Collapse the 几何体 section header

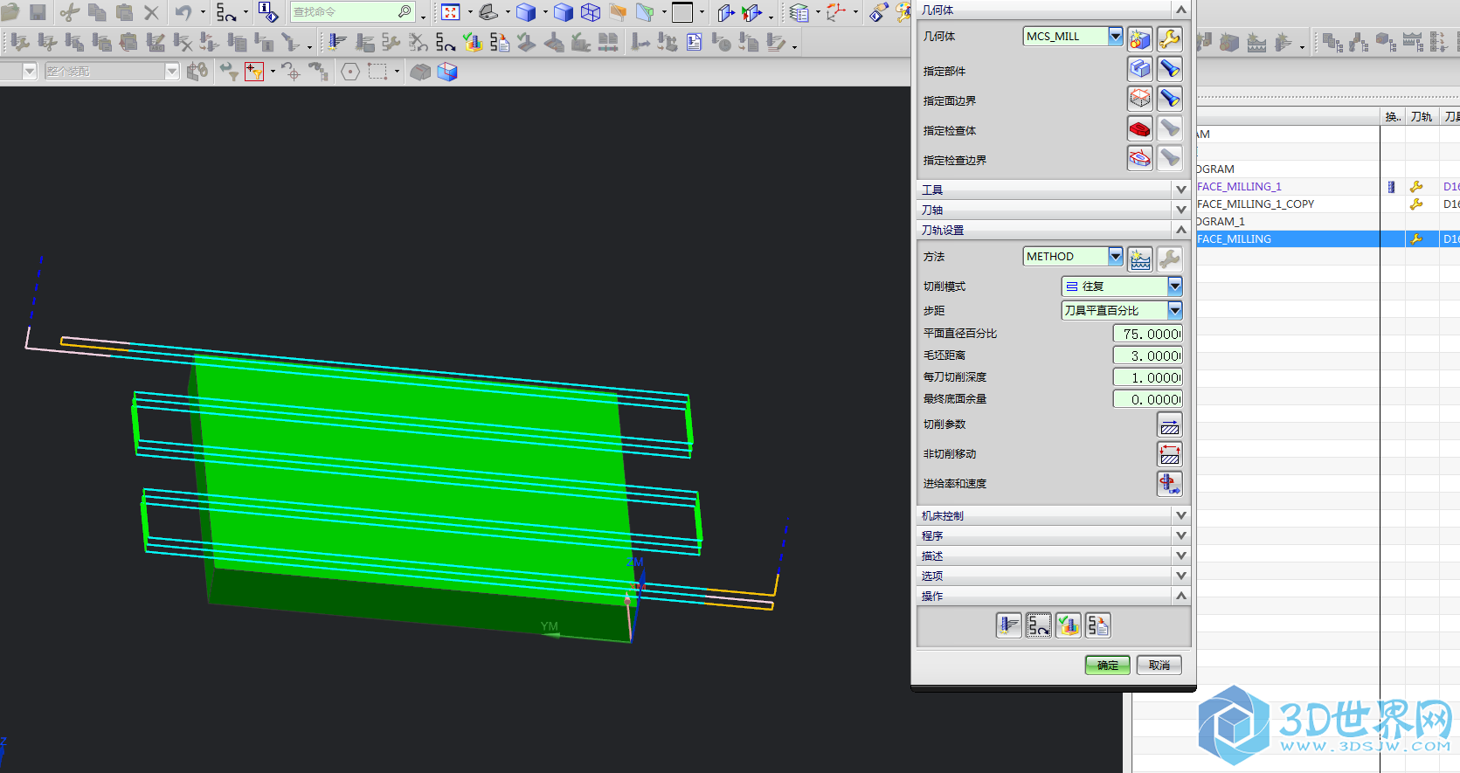point(1053,10)
